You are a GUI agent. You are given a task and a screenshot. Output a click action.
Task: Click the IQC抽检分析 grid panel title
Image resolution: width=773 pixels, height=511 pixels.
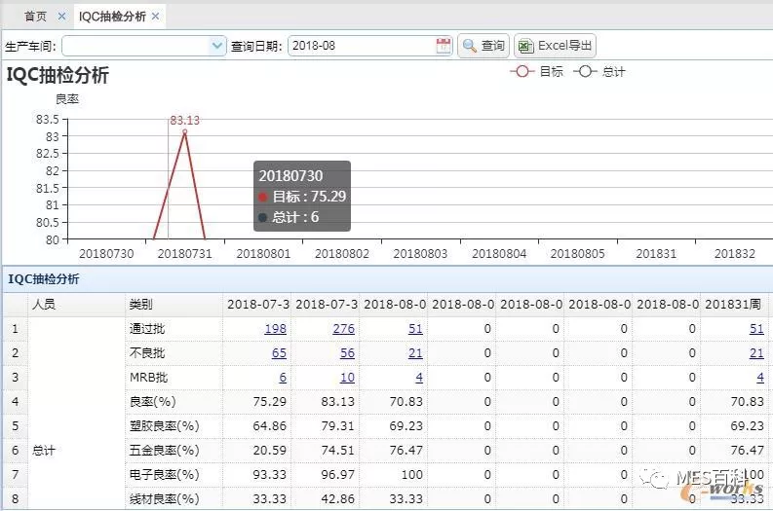coord(44,279)
